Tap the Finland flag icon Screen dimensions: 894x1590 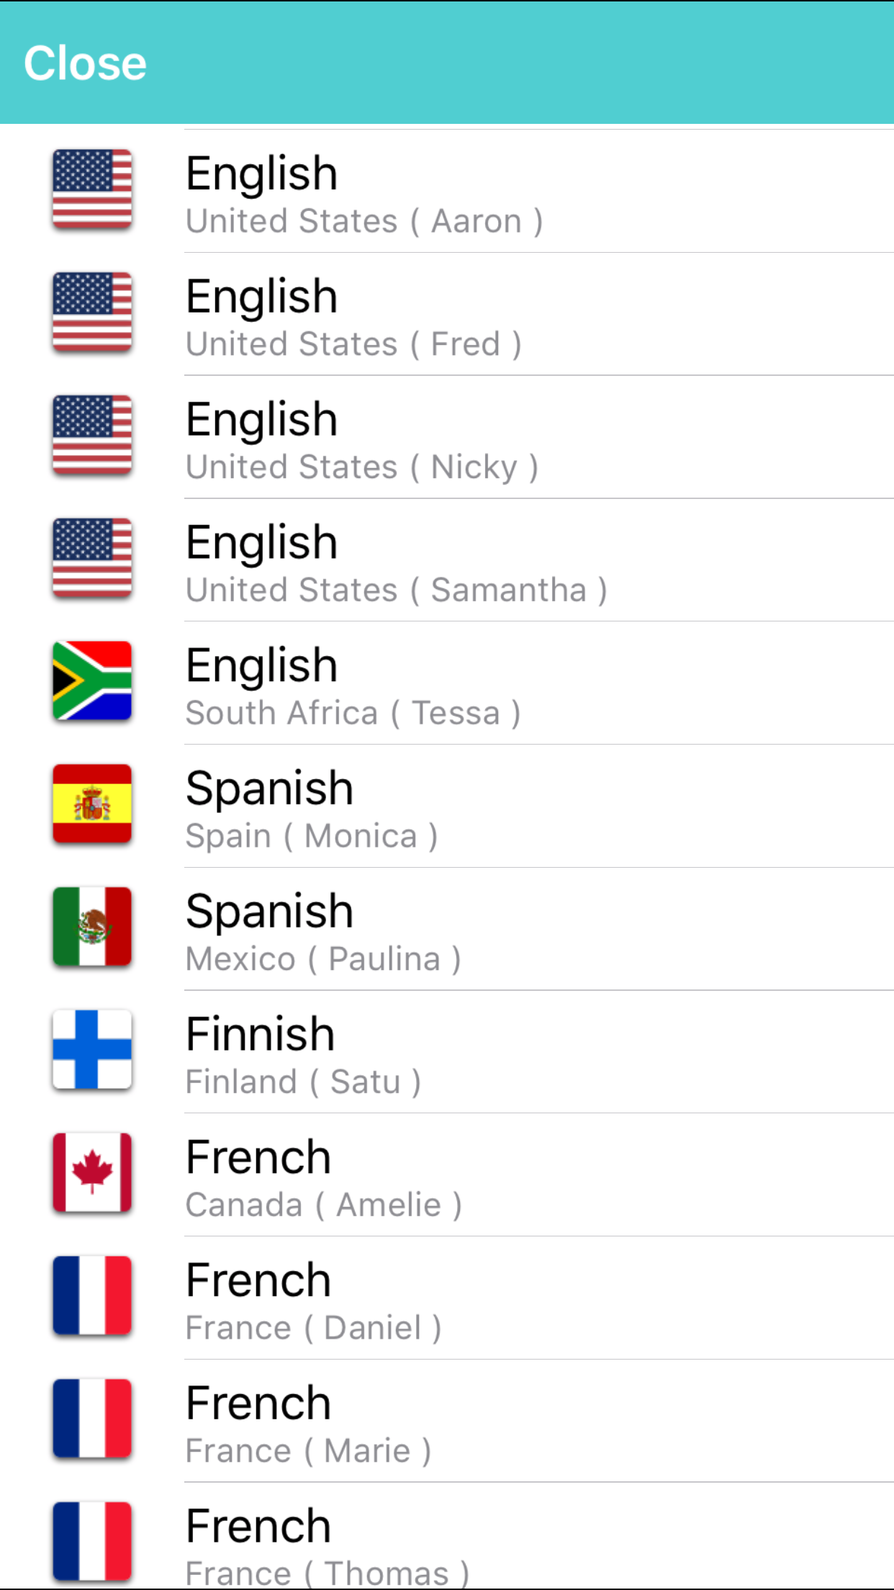[x=92, y=1051]
